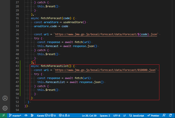Viewport: 175px width, 118px height.
Task: Show notifications with the bell icon
Action: point(170,115)
